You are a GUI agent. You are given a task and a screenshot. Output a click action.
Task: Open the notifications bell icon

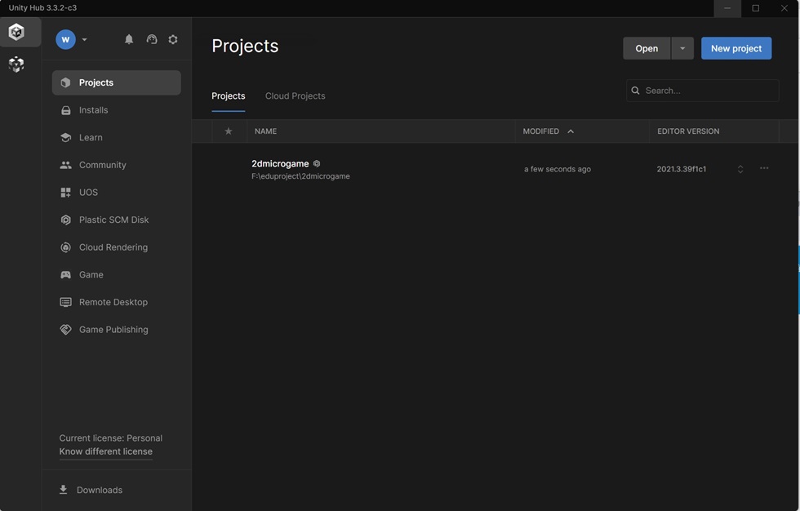pos(129,39)
